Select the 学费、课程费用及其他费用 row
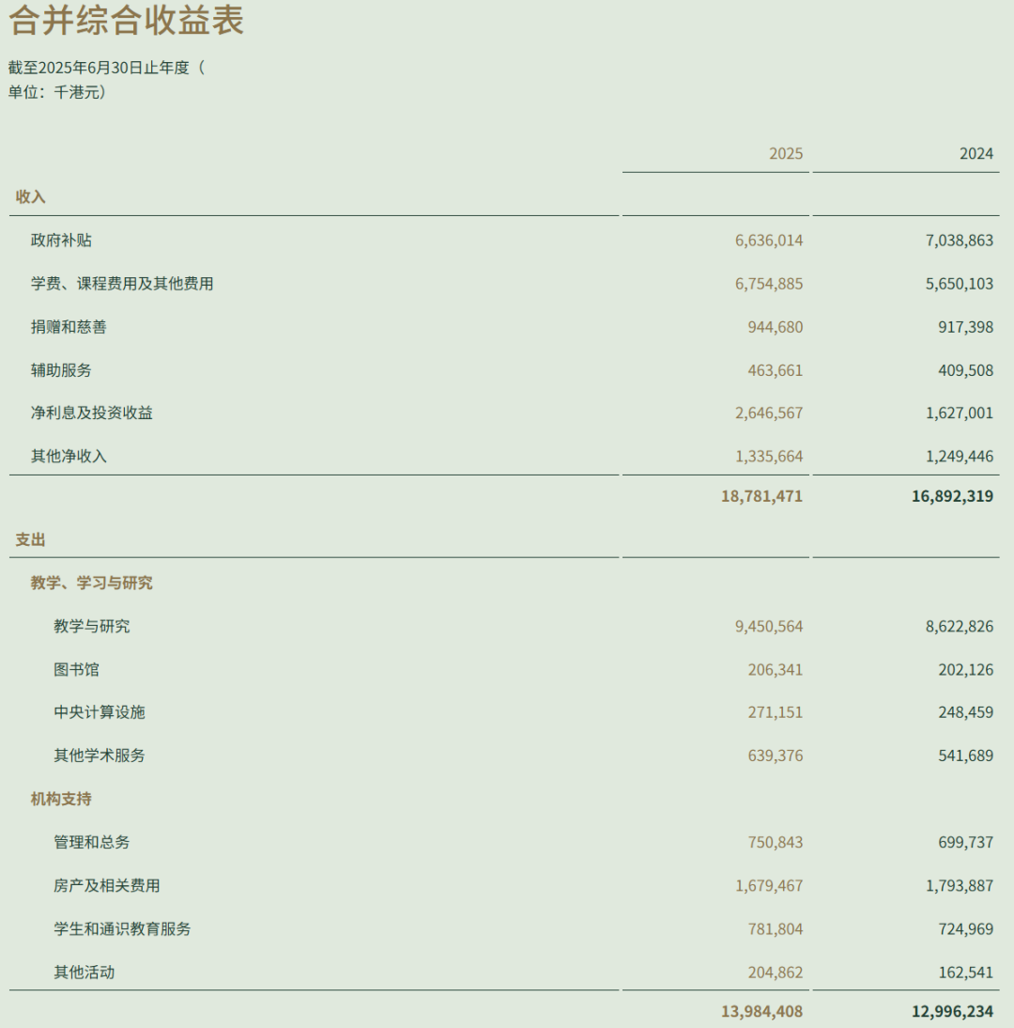The image size is (1014, 1028). pyautogui.click(x=122, y=283)
